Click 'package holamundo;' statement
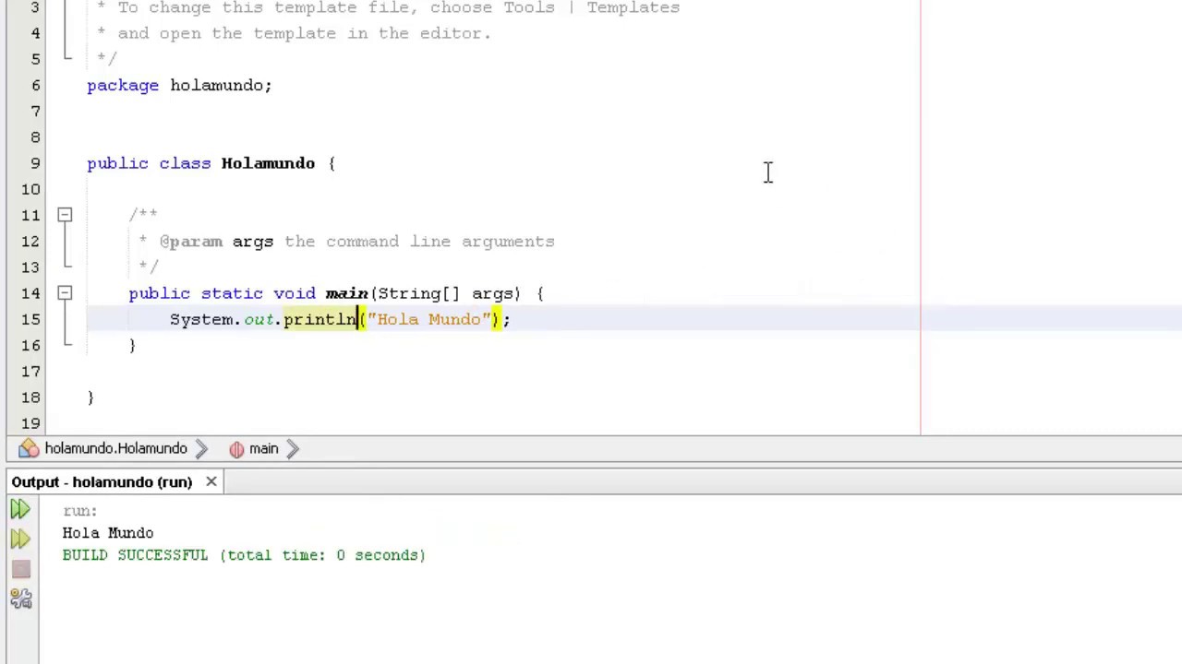Viewport: 1182px width, 664px height. (x=179, y=85)
